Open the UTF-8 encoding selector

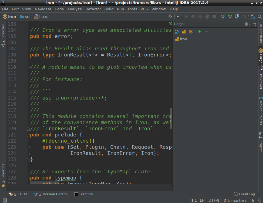tap(215, 200)
